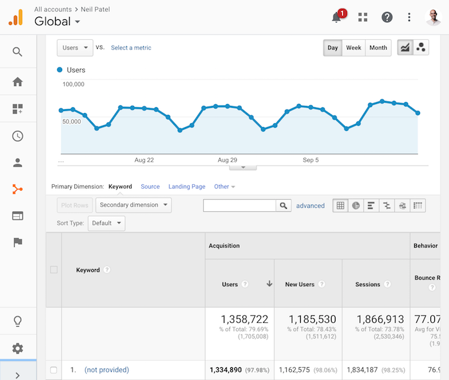449x380 pixels.
Task: Click All accounts breadcrumb
Action: (x=53, y=9)
